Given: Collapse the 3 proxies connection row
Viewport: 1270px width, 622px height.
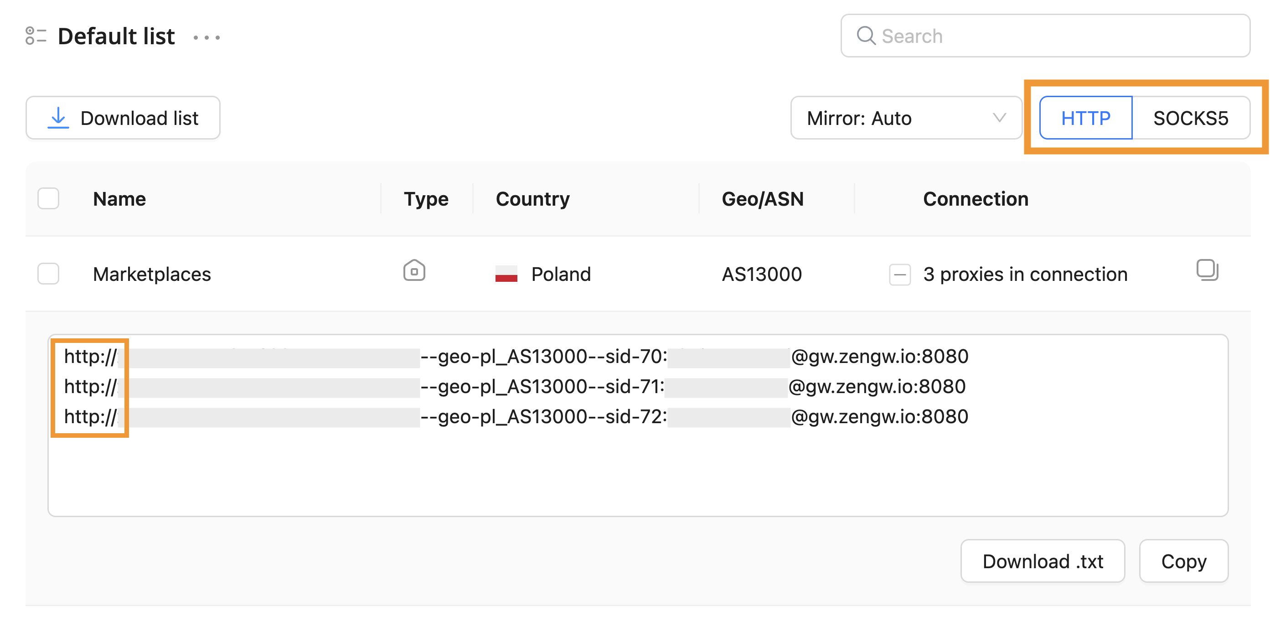Looking at the screenshot, I should pos(899,274).
